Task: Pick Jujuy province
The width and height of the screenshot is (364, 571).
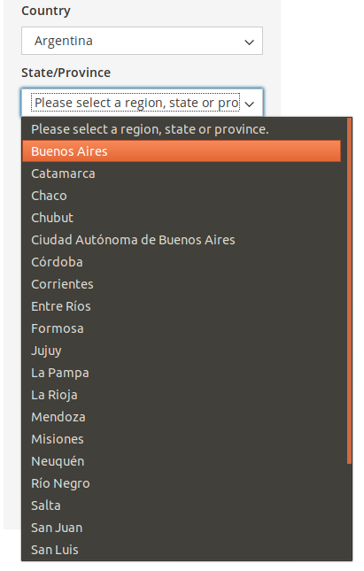Action: tap(182, 351)
